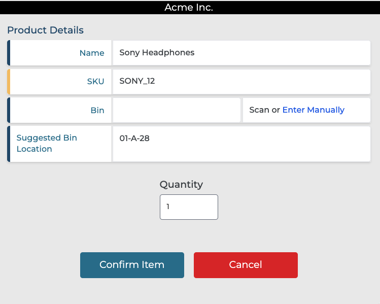380x304 pixels.
Task: Focus the empty Bin input field
Action: click(x=176, y=110)
